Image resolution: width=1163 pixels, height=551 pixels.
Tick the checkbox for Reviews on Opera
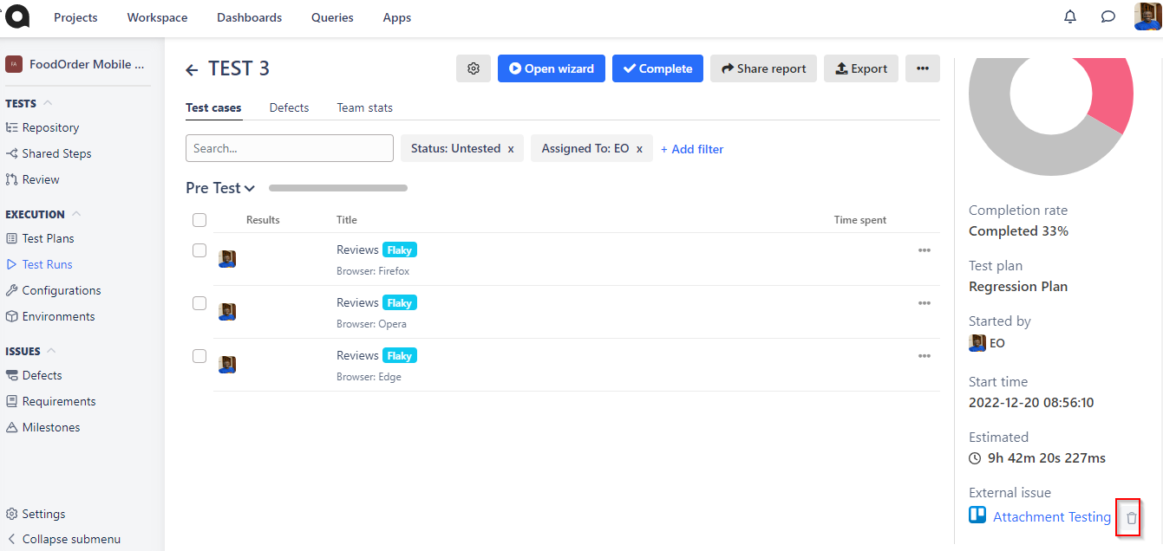199,303
